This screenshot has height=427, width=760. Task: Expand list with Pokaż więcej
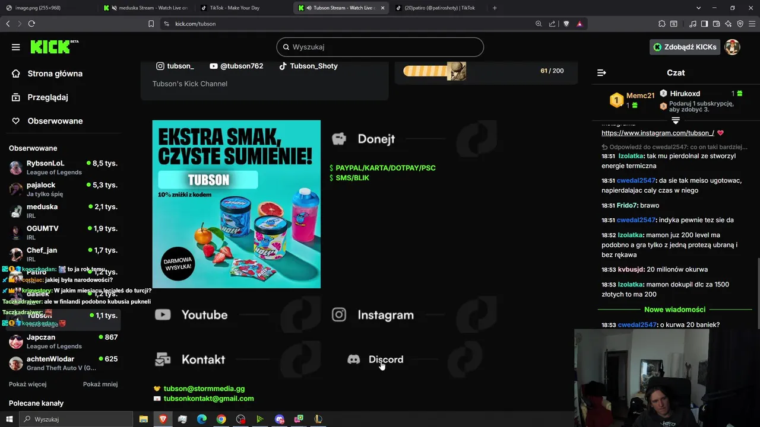pos(27,384)
